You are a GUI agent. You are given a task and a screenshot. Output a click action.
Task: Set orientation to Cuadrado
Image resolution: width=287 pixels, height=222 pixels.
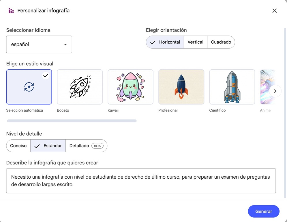tap(221, 42)
